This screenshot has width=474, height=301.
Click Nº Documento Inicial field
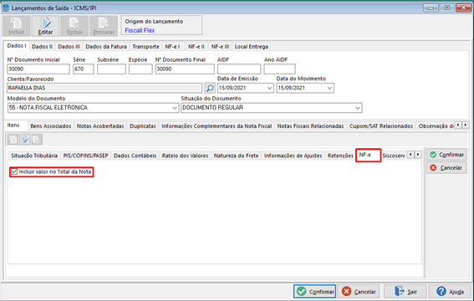38,69
